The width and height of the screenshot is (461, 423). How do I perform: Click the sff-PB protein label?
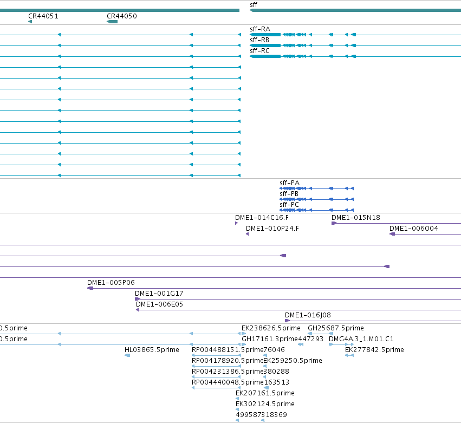[289, 194]
